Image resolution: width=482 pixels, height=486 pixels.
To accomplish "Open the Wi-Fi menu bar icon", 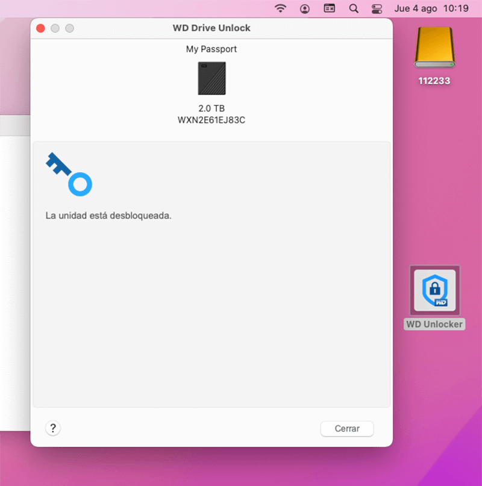I will (280, 8).
